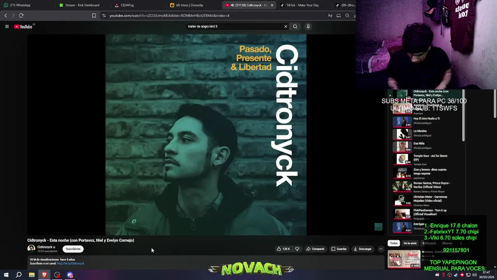The image size is (497, 280).
Task: Open Cidtronyck channel avatar
Action: [x=31, y=248]
